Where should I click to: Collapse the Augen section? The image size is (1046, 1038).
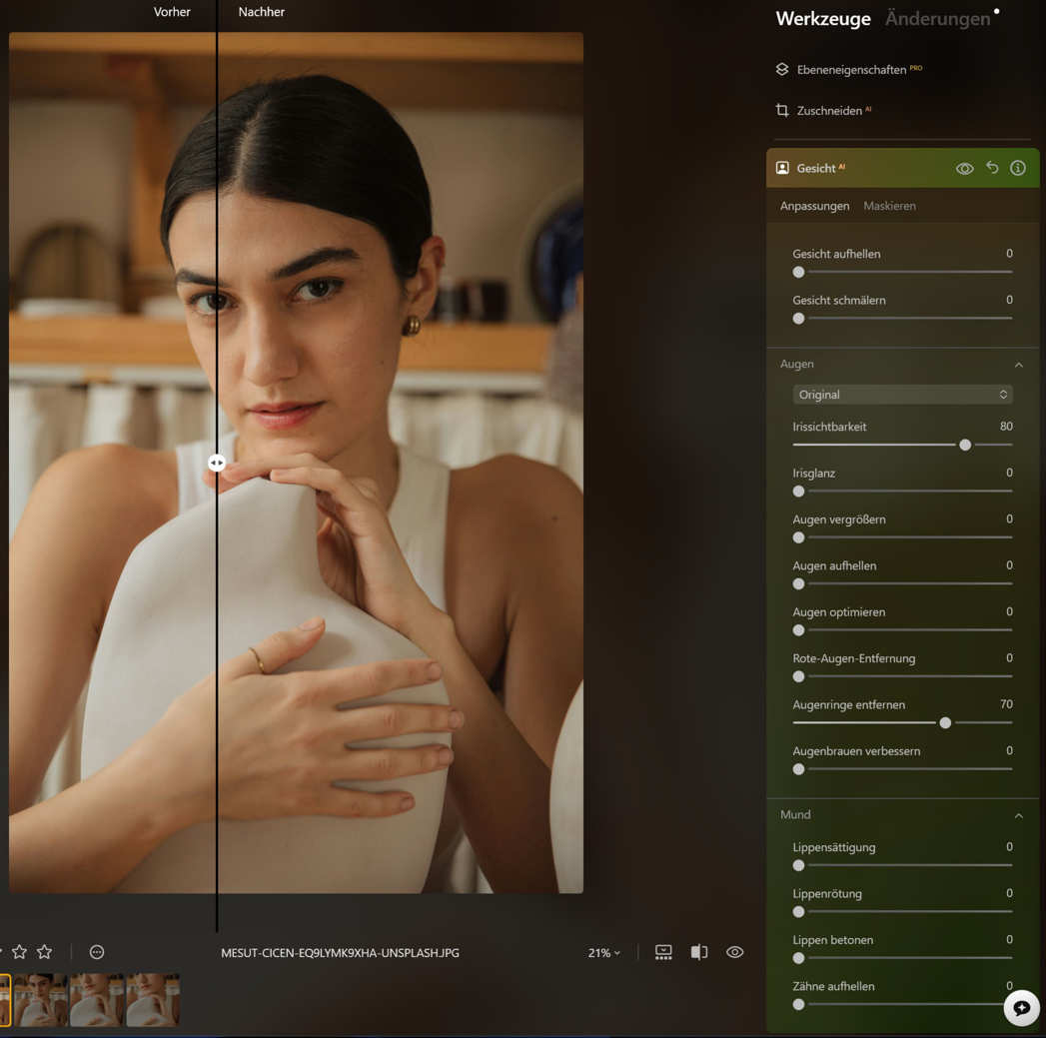point(1018,365)
